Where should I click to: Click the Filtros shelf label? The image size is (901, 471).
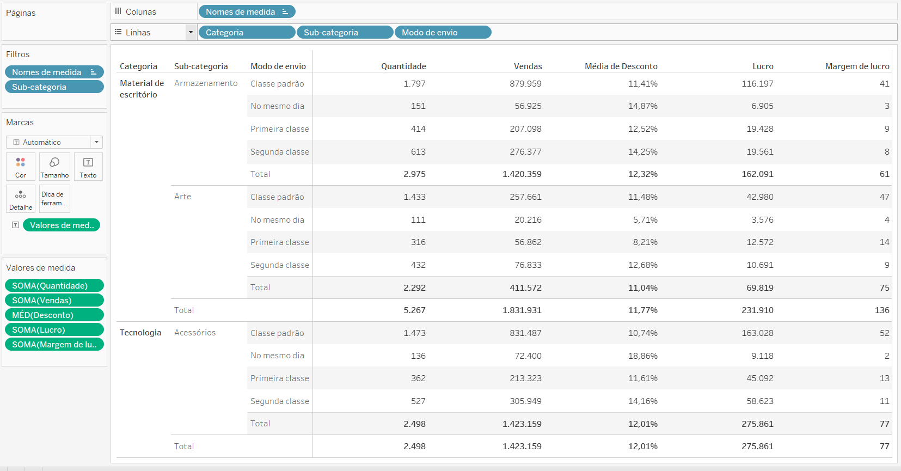18,54
